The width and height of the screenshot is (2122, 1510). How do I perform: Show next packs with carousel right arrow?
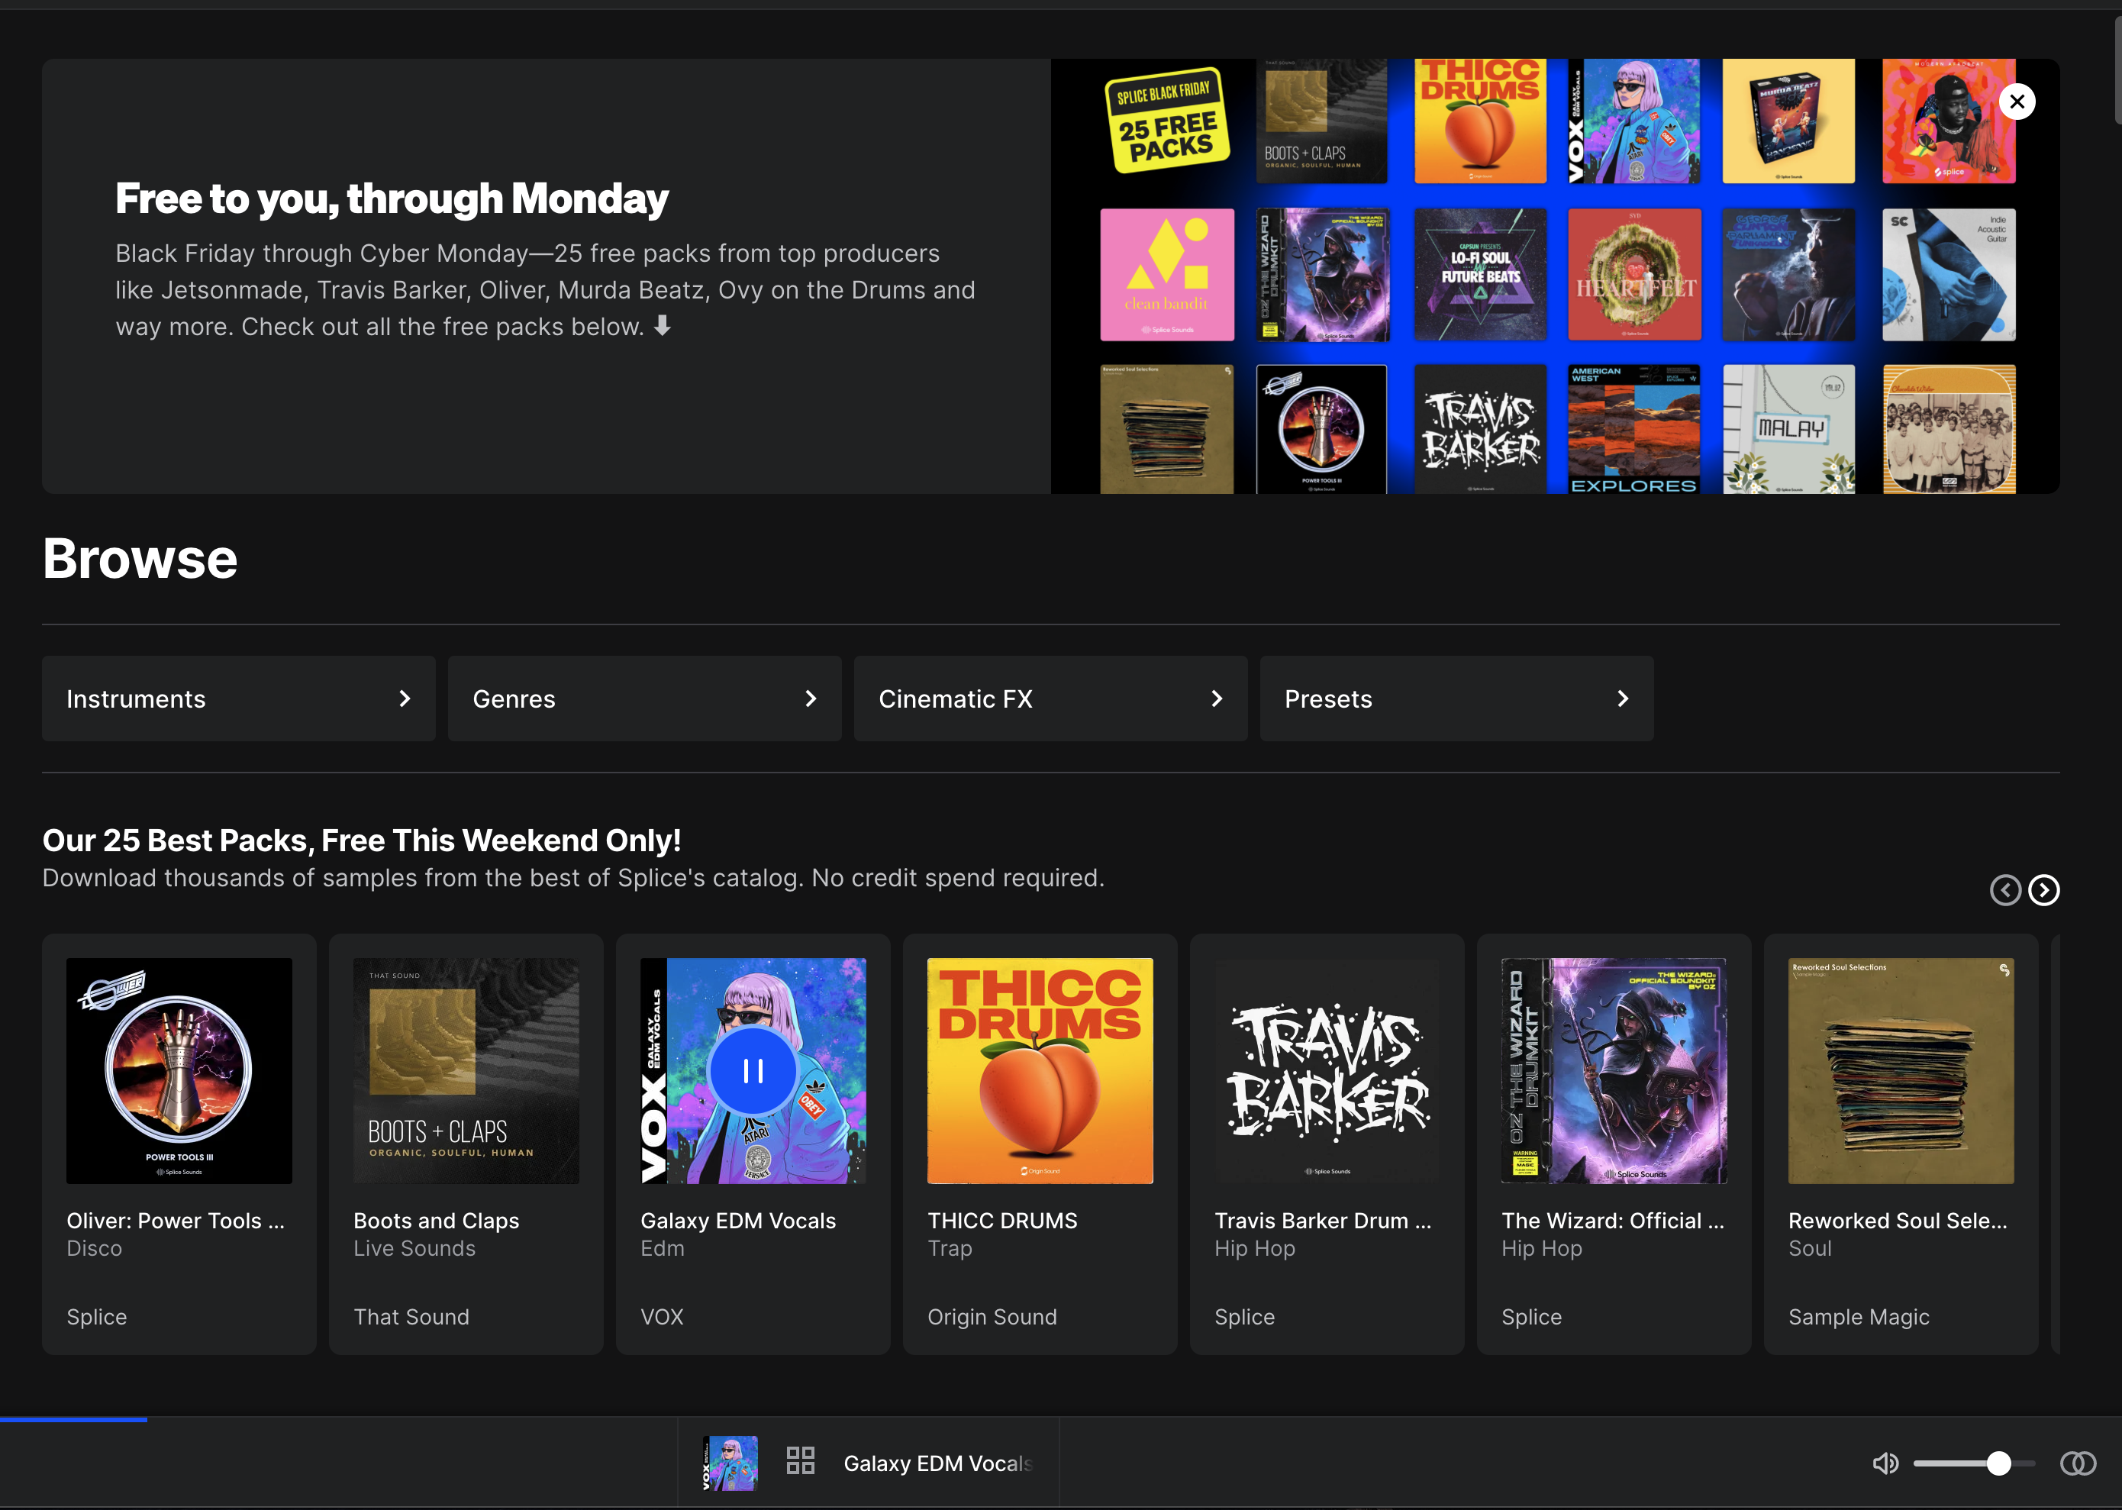coord(2044,890)
